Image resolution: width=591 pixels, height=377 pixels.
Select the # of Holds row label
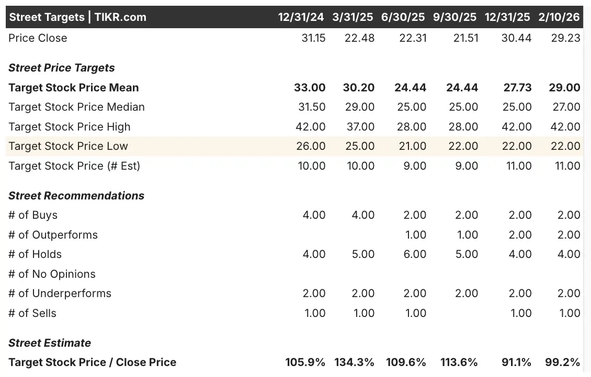[x=35, y=254]
